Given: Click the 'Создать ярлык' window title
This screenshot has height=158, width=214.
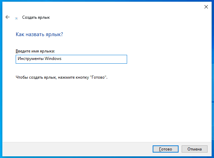Looking at the screenshot, I should pyautogui.click(x=36, y=17).
